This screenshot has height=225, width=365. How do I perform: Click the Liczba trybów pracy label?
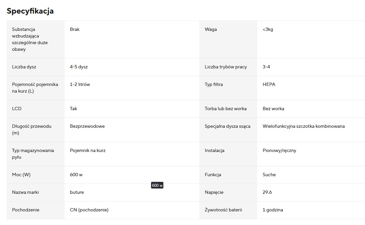(x=226, y=67)
